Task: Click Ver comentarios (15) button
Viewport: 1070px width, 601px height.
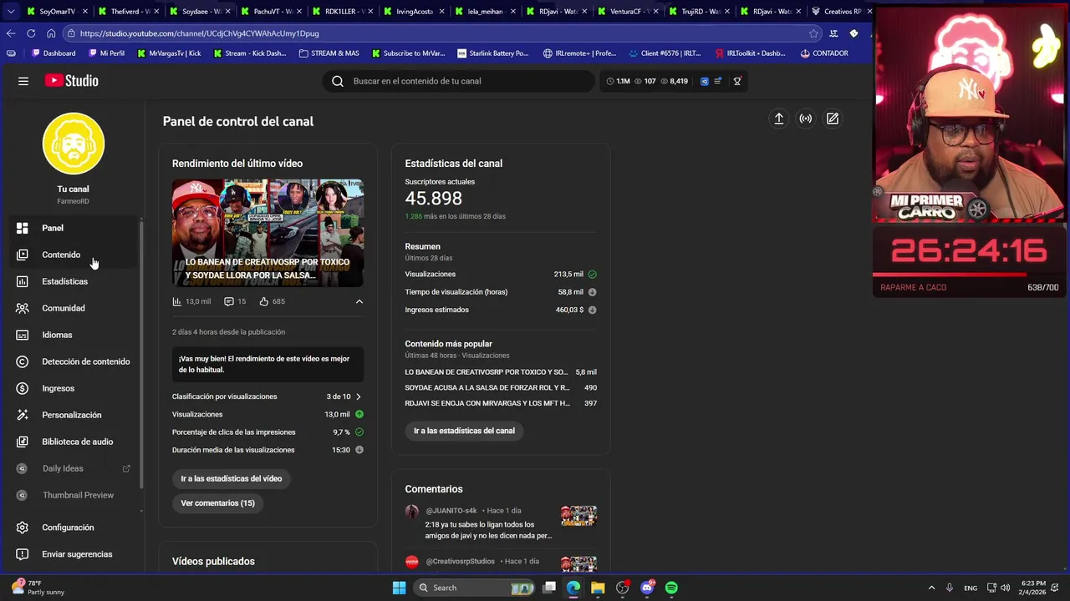Action: tap(217, 503)
